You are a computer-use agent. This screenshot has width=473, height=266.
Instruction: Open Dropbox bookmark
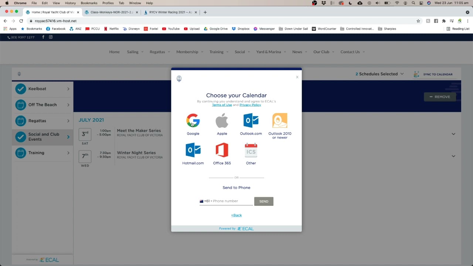[x=241, y=29]
